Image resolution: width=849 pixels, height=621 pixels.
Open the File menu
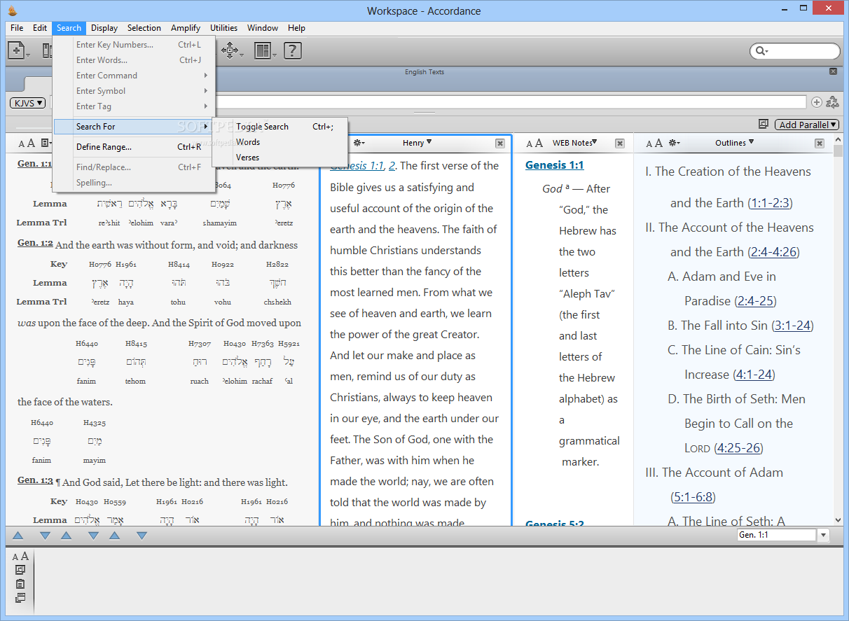tap(17, 28)
